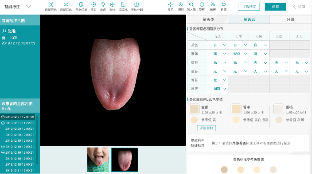This screenshot has height=174, width=312.
Task: Pick the 齿痕 tooth-mark tool
Action: coord(103,7)
